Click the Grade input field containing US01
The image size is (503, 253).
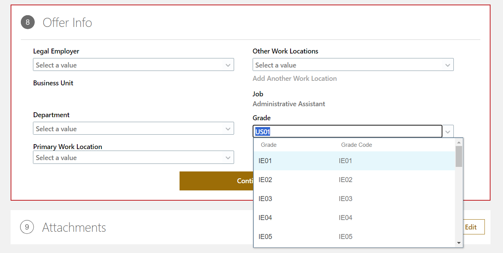tap(347, 131)
